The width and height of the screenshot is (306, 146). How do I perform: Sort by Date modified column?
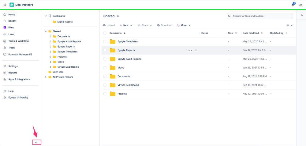point(253,33)
